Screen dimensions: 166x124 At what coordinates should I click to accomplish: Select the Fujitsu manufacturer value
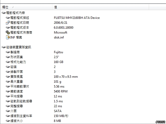click(x=58, y=52)
